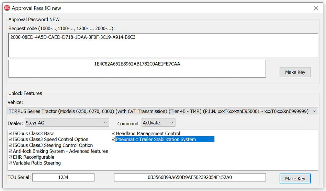
Task: Close the Approval Pass KG window
Action: coord(316,8)
